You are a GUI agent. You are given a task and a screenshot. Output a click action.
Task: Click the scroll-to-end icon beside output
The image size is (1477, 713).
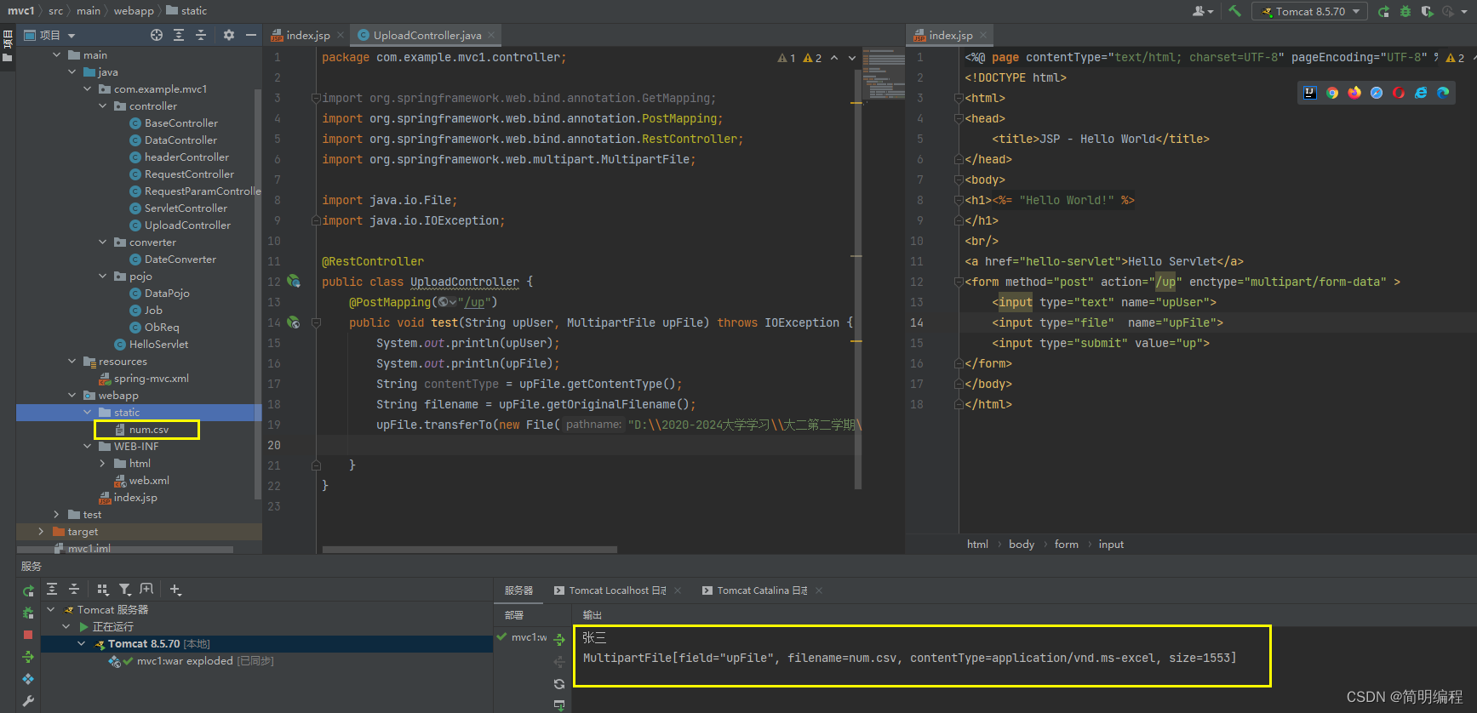point(559,705)
